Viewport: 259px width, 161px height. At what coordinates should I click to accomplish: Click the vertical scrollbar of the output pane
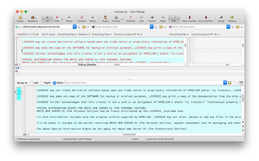[243, 98]
